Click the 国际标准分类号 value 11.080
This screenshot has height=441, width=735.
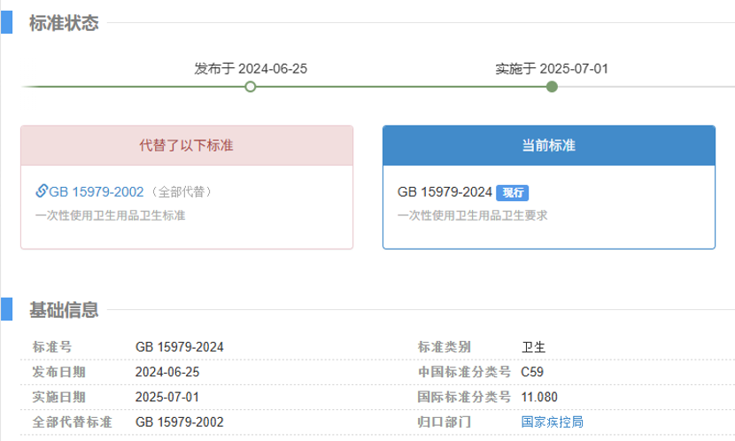point(539,397)
